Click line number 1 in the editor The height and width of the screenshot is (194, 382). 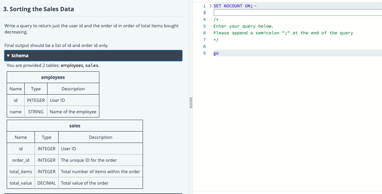tap(204, 6)
